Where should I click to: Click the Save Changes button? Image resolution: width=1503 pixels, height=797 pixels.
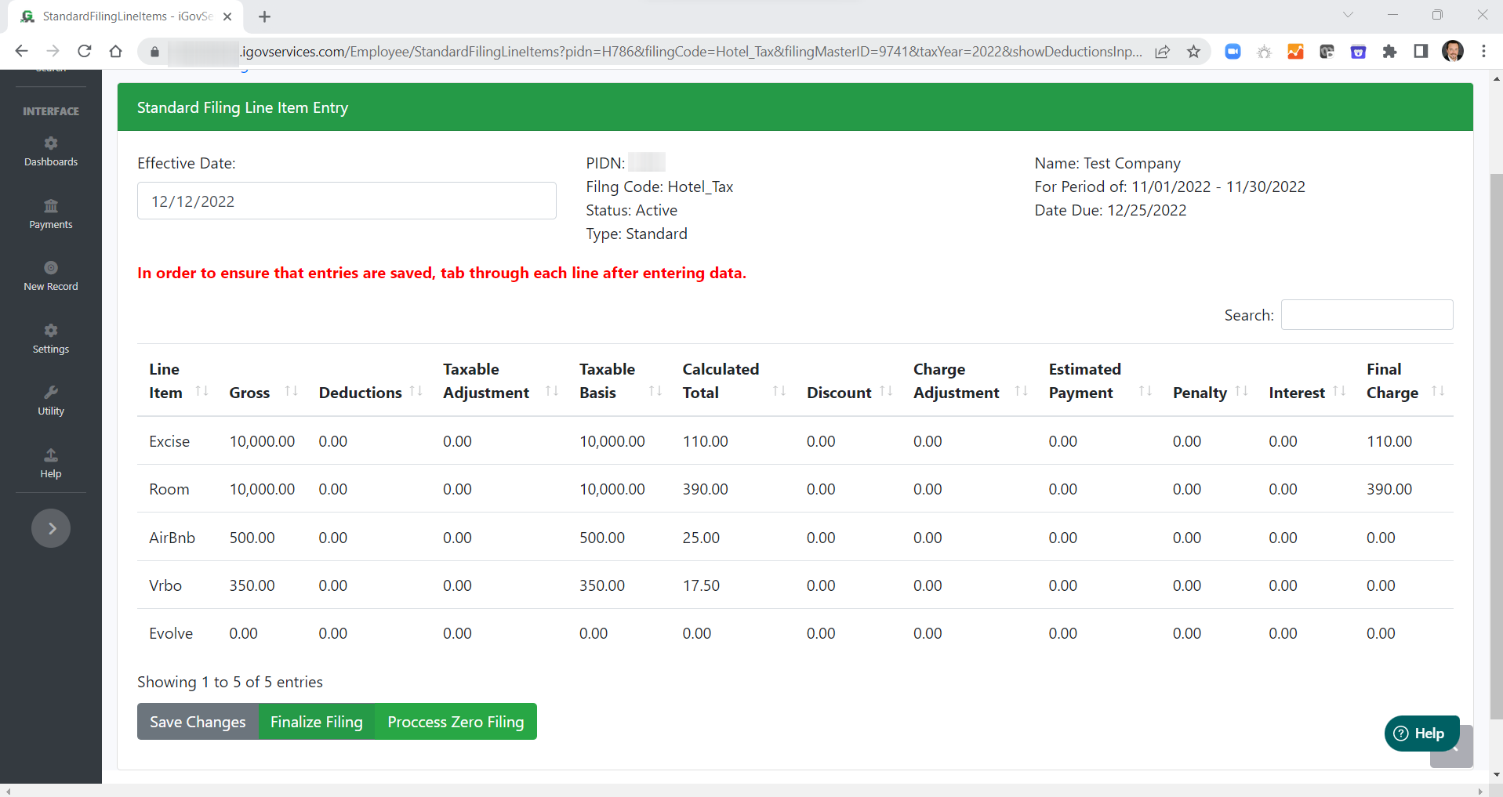click(197, 721)
